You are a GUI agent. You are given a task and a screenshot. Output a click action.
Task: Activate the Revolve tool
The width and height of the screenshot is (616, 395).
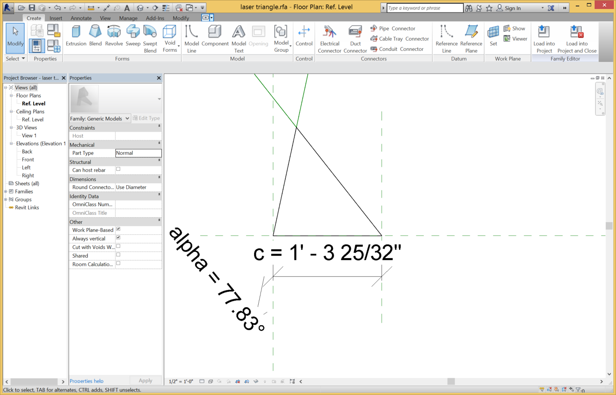point(114,36)
